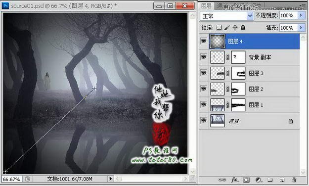Image resolution: width=309 pixels, height=186 pixels.
Task: Select the 图层 3 layer thumbnail
Action: pyautogui.click(x=218, y=73)
